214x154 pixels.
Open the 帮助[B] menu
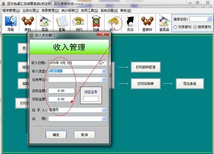point(126,10)
